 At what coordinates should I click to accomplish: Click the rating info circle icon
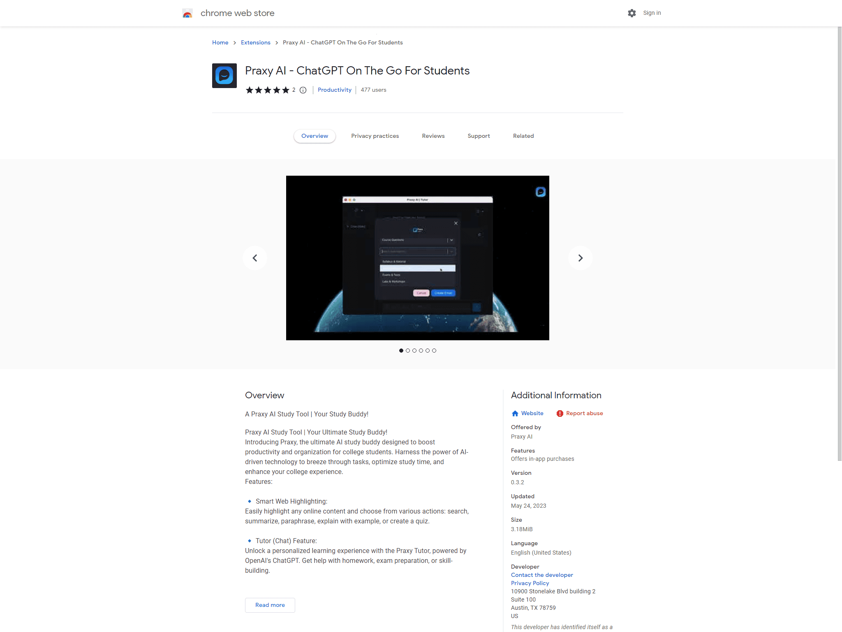[303, 90]
